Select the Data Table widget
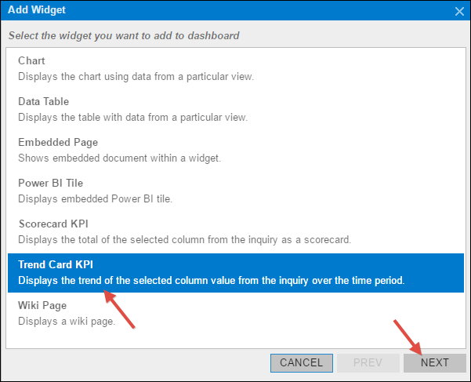The height and width of the screenshot is (382, 471). 236,109
